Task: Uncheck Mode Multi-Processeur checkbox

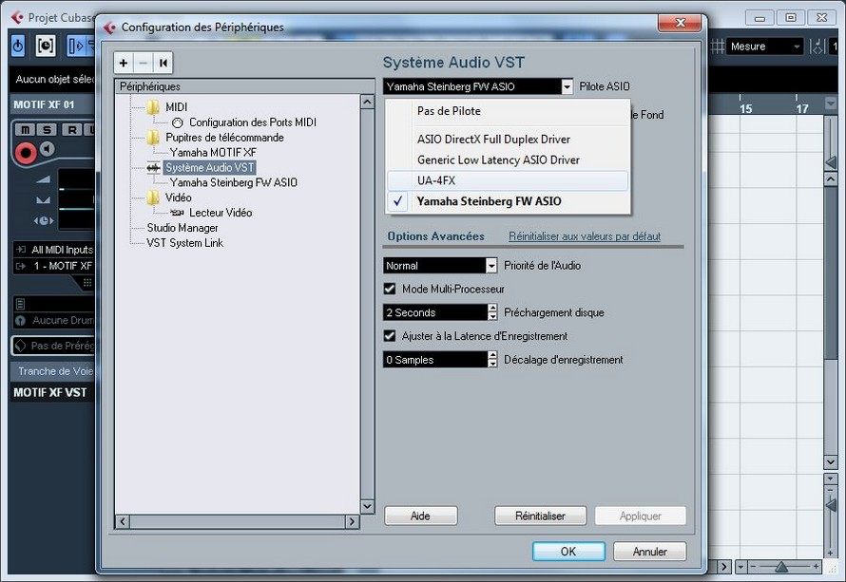Action: click(x=390, y=289)
